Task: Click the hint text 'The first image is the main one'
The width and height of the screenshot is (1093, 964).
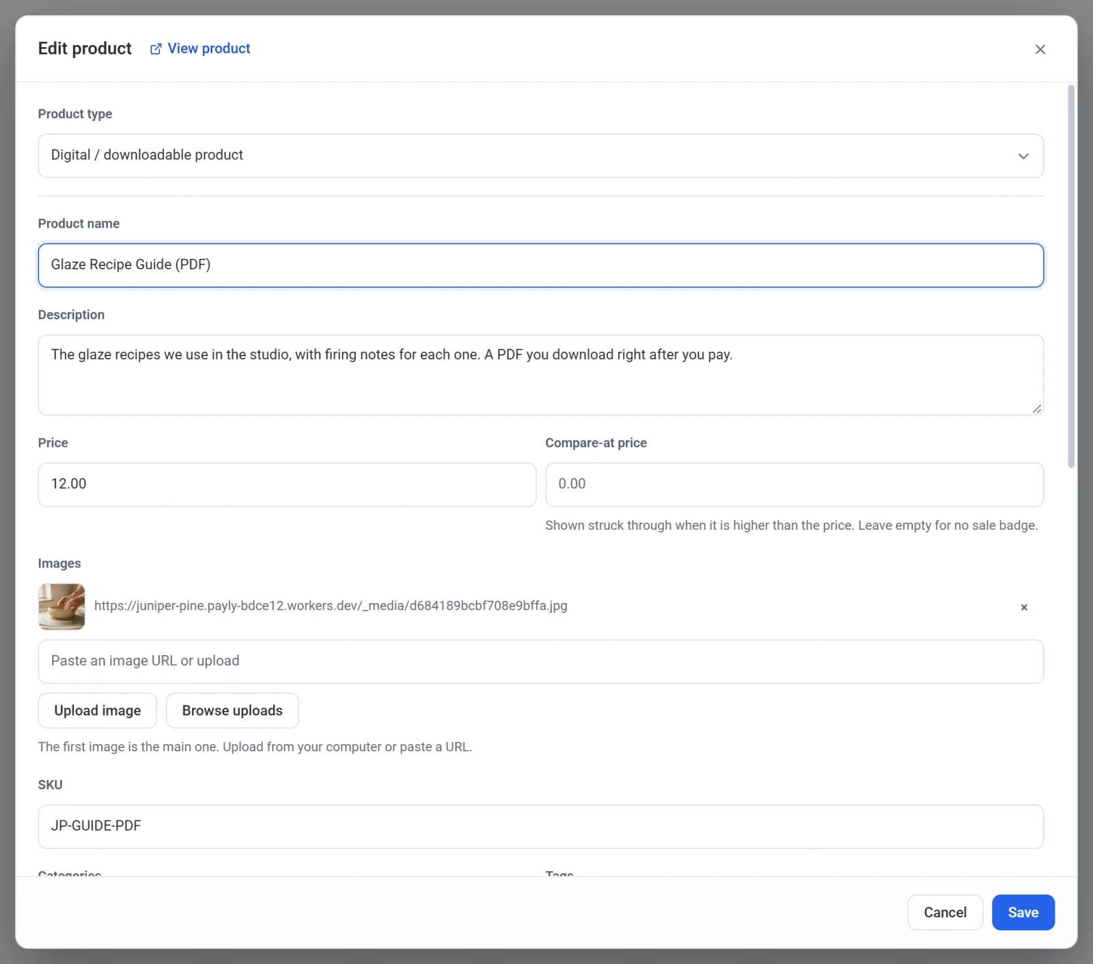Action: (x=255, y=747)
